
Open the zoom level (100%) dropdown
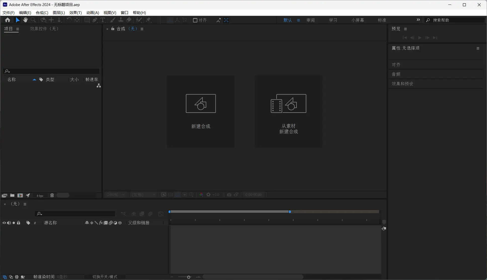pyautogui.click(x=115, y=195)
